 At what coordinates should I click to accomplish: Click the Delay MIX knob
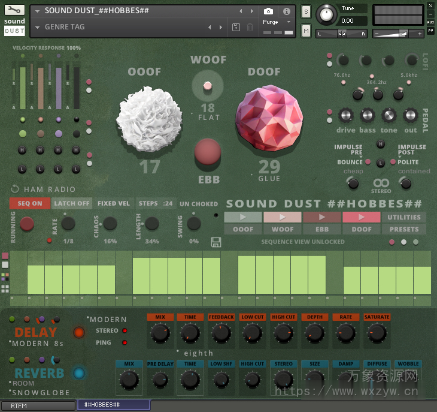[160, 333]
